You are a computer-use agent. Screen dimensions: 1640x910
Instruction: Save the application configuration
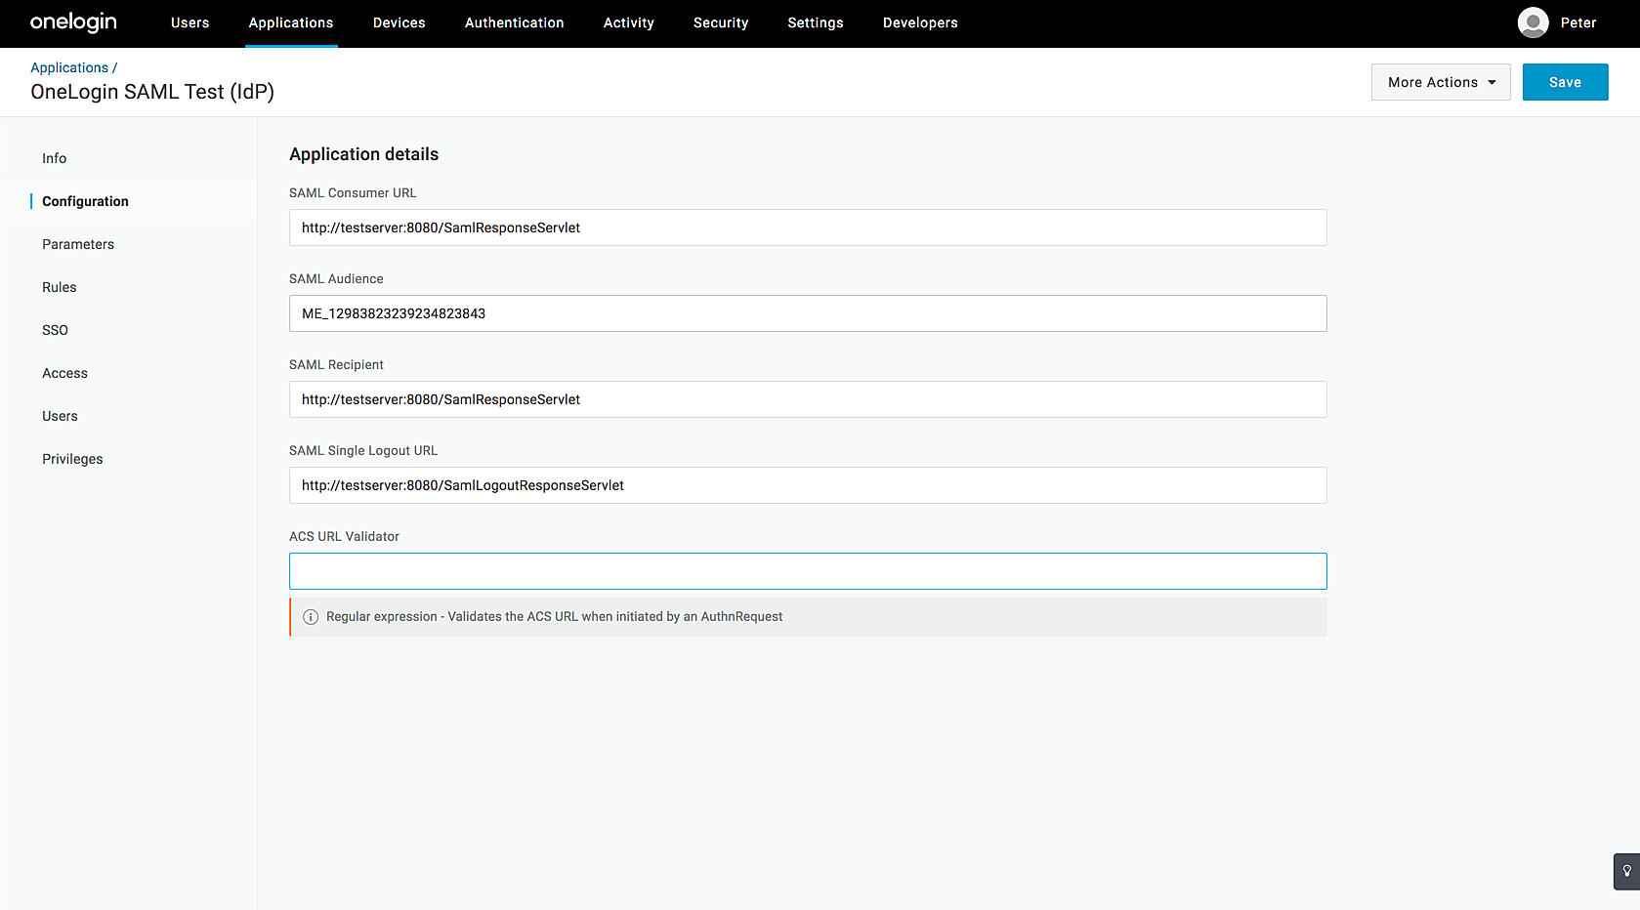coord(1564,82)
